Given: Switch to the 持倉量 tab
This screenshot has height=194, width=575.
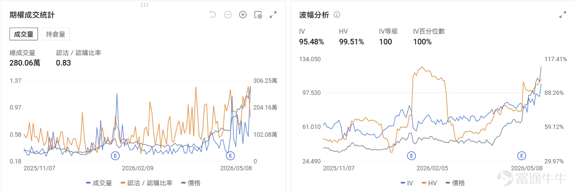Looking at the screenshot, I should coord(55,34).
